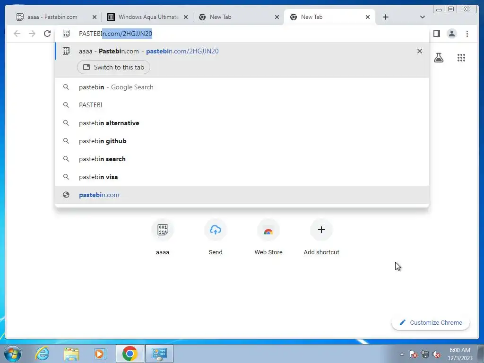The height and width of the screenshot is (363, 484).
Task: Click the Show desktop strip on taskbar
Action: pos(481,354)
